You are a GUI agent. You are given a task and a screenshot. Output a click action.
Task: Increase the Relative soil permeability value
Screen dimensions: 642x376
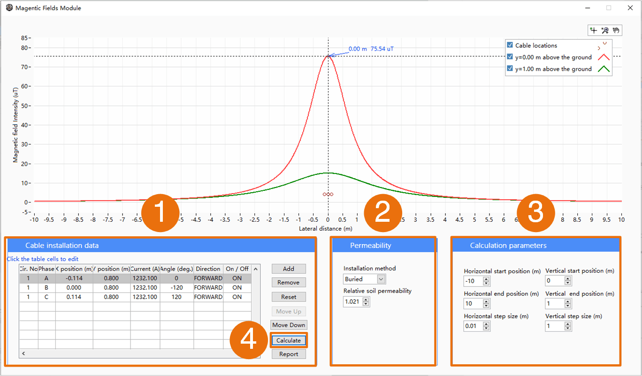point(366,300)
